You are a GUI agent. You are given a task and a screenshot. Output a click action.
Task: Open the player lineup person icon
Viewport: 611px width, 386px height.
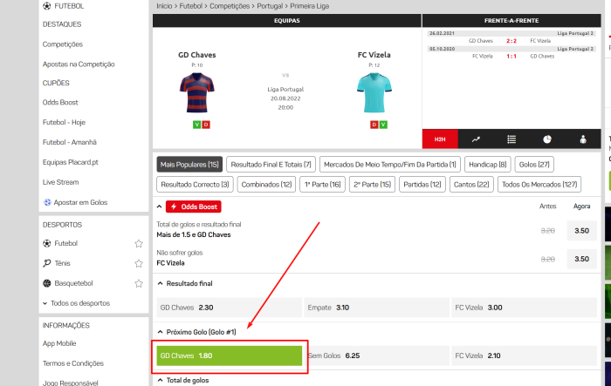(583, 139)
